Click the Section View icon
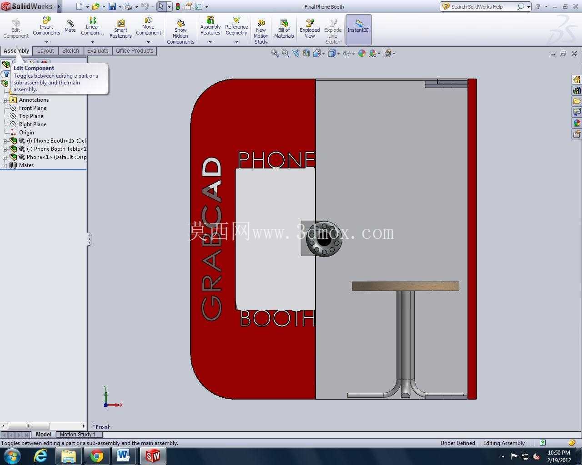The height and width of the screenshot is (465, 582). (306, 53)
